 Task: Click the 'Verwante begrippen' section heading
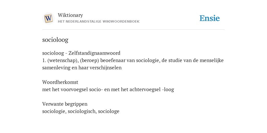pos(65,104)
